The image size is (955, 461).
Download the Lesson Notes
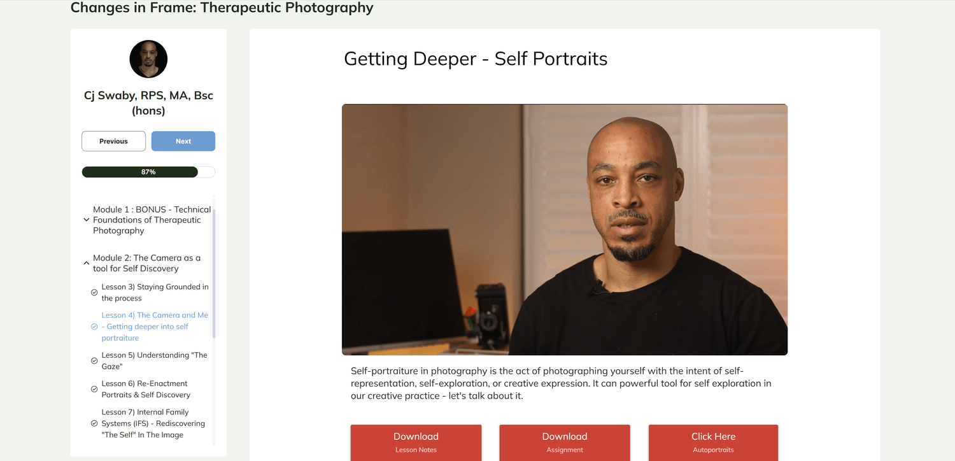coord(416,443)
